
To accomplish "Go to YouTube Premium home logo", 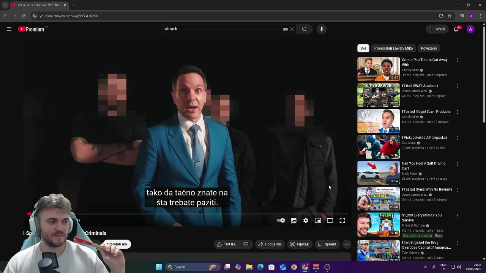I will click(x=31, y=29).
